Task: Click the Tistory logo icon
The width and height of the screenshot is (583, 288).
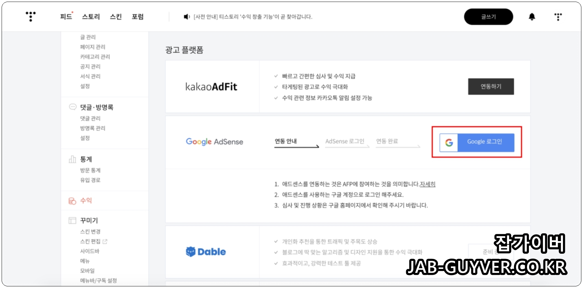Action: click(31, 17)
